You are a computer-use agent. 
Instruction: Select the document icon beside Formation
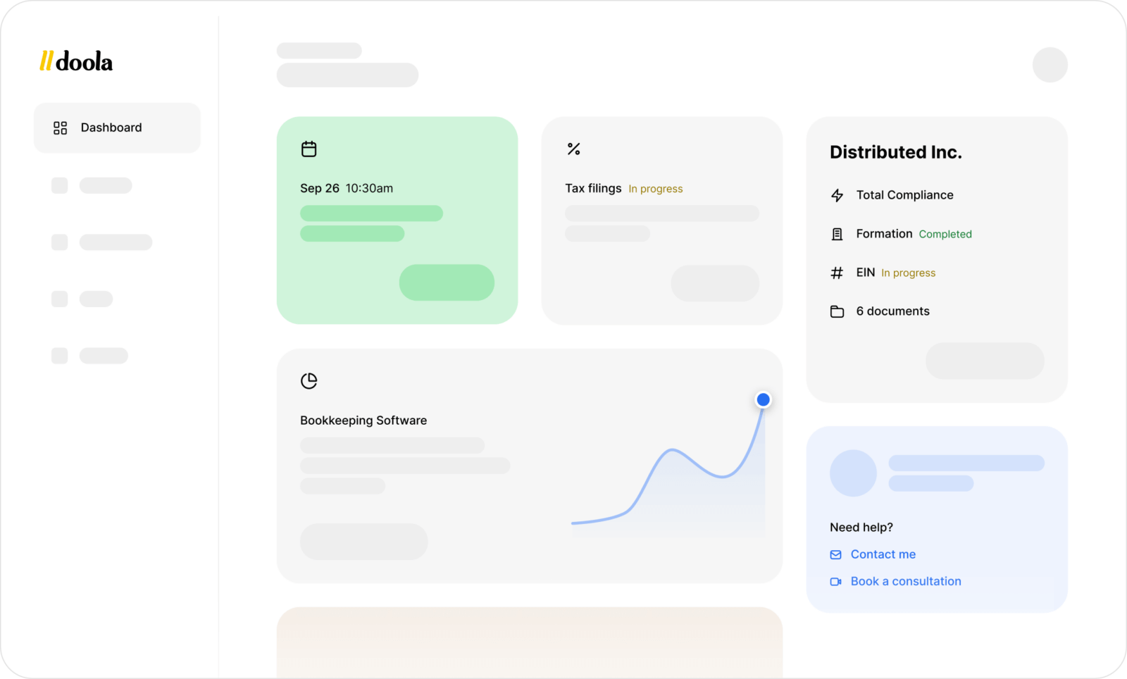click(837, 234)
